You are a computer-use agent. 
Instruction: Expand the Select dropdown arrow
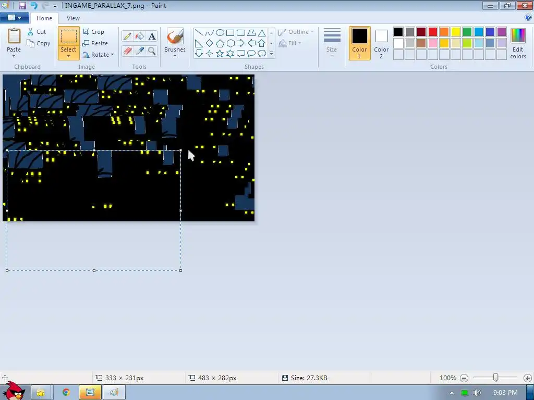68,56
